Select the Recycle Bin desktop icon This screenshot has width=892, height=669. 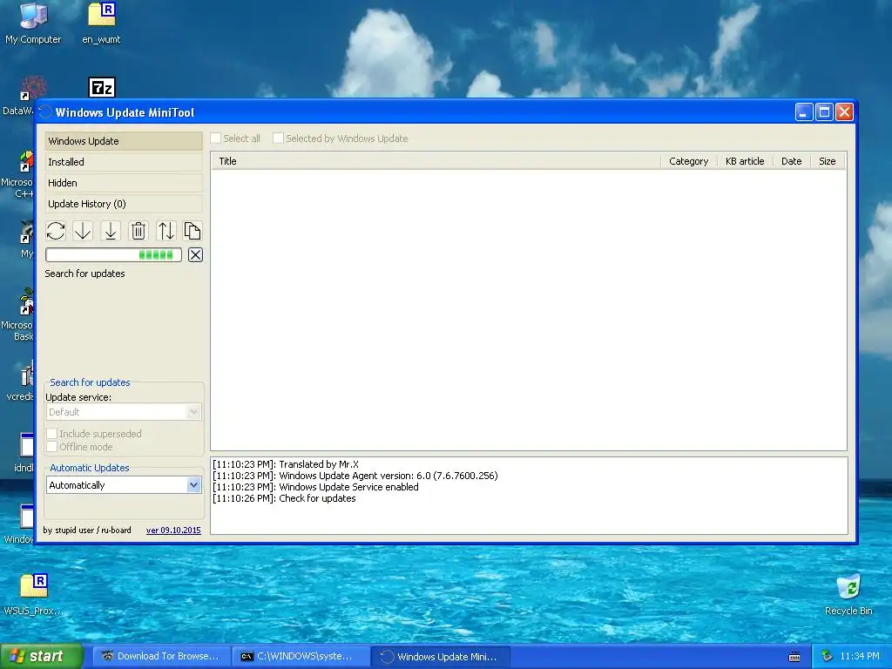click(x=848, y=594)
